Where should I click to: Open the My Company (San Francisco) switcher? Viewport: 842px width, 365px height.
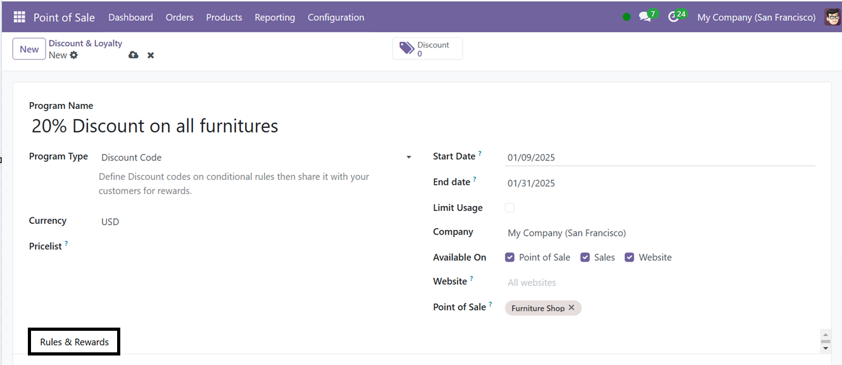[756, 17]
